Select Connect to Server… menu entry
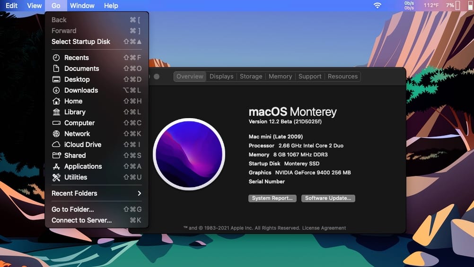This screenshot has height=267, width=474. 97,220
